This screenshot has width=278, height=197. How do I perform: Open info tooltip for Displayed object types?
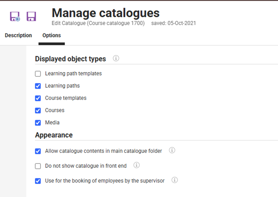tap(116, 58)
